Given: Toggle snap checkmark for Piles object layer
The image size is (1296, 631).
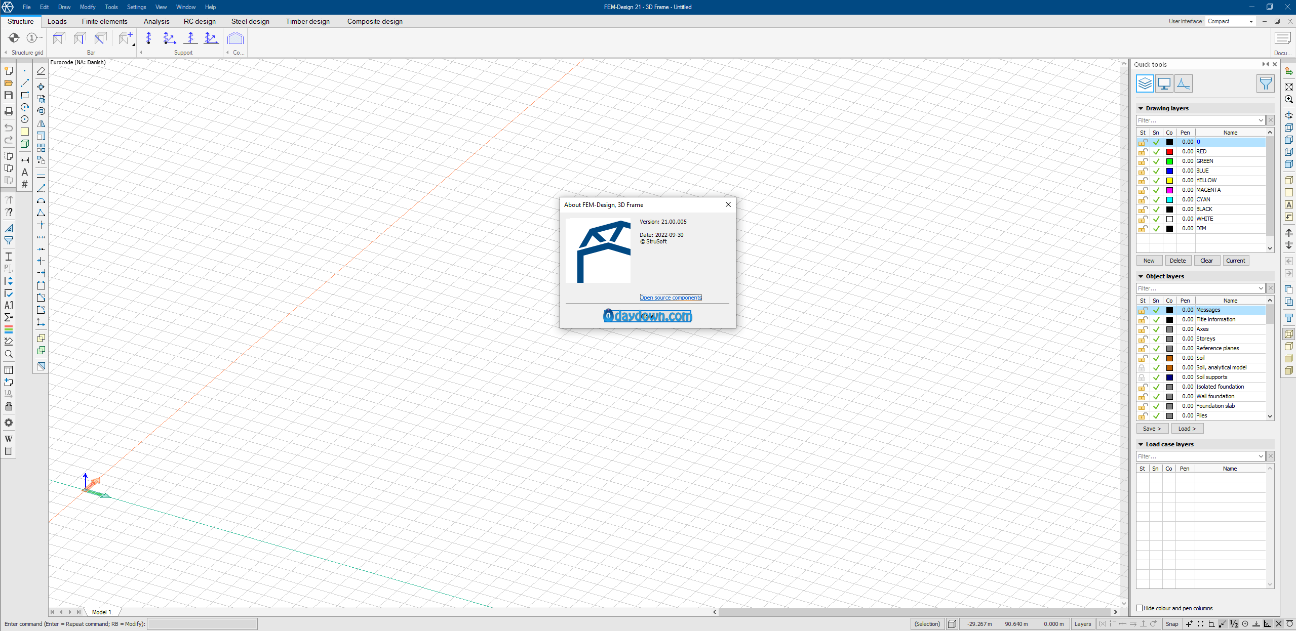Looking at the screenshot, I should (1156, 415).
